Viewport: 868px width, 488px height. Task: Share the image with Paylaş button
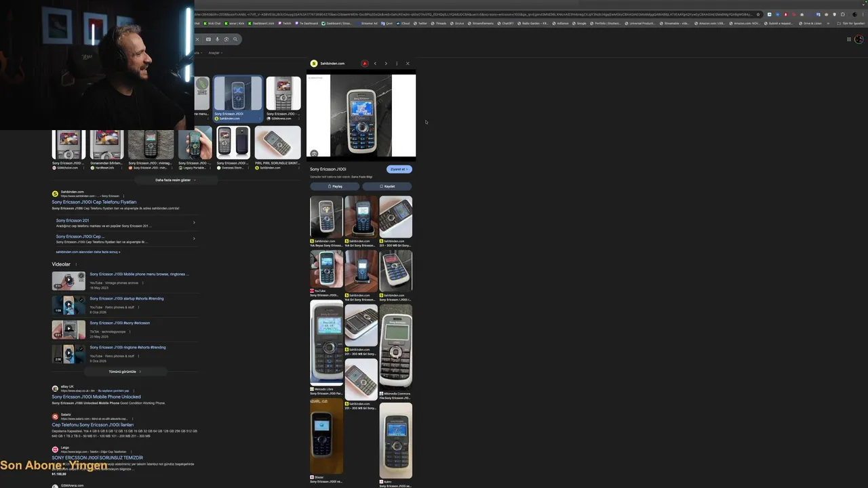coord(335,186)
